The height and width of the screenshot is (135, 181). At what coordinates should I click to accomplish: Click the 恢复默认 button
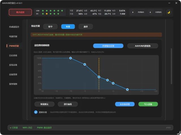click(44, 104)
